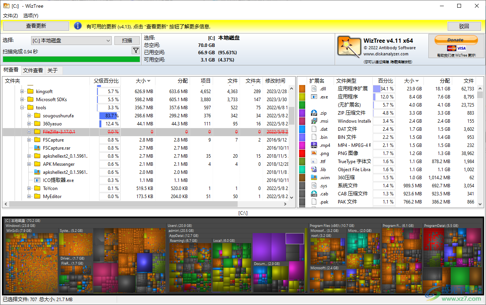Click the .lib library icon
The width and height of the screenshot is (486, 305).
314,169
